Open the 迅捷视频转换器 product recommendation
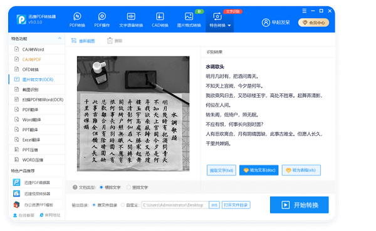This screenshot has width=376, height=231. 37,193
